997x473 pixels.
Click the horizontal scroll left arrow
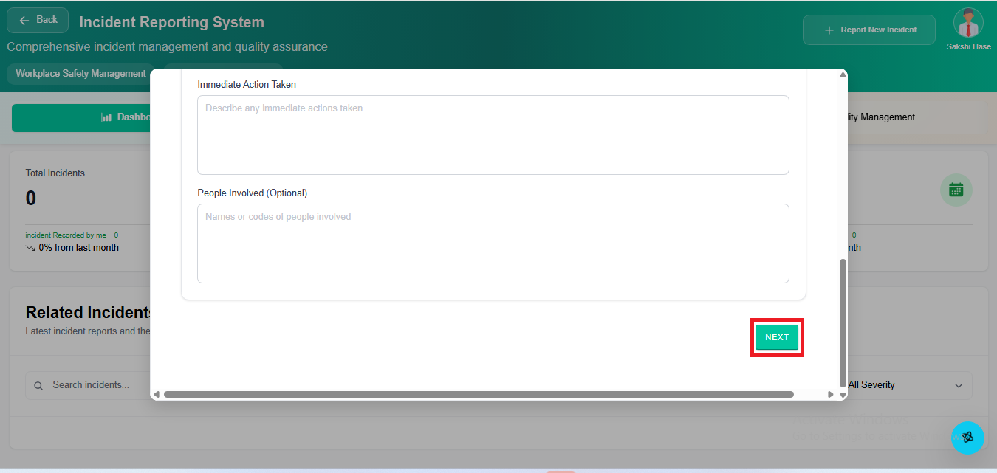pyautogui.click(x=156, y=395)
